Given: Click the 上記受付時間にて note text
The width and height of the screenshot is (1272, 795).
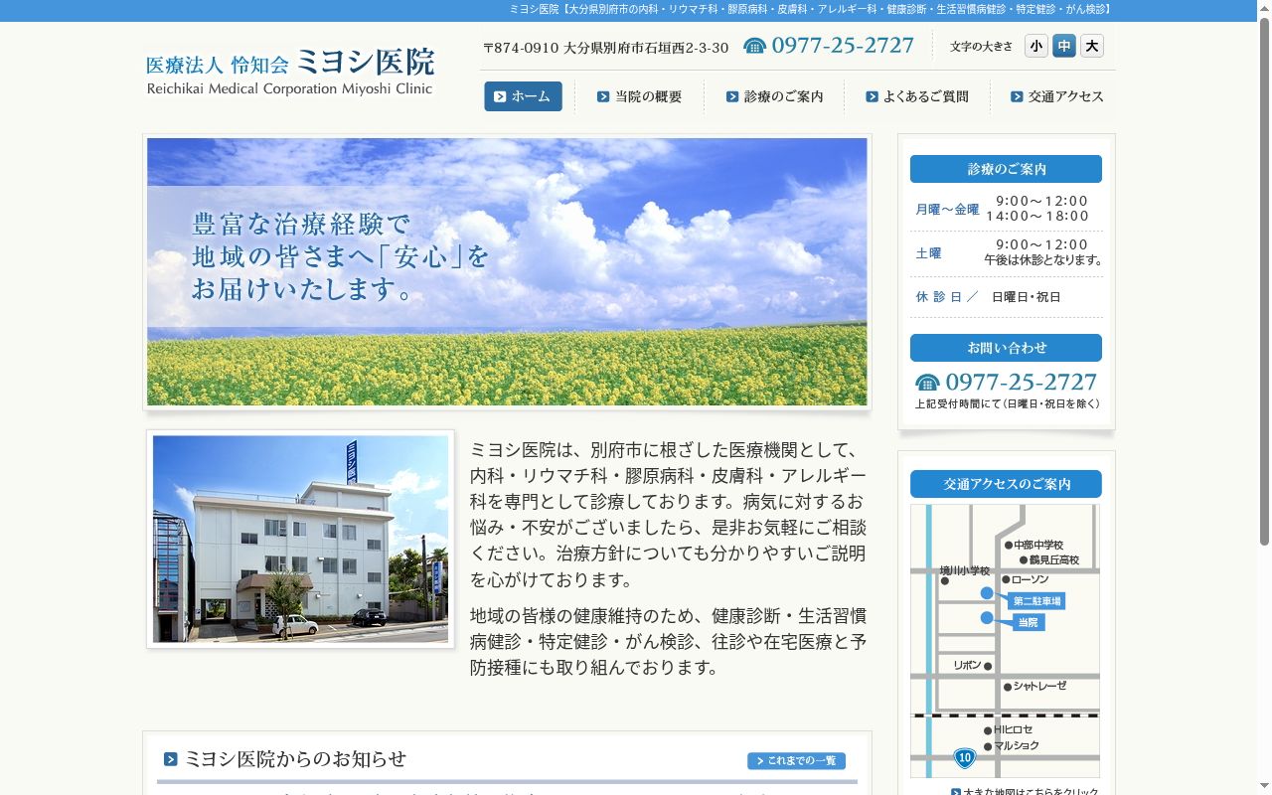Looking at the screenshot, I should (x=1007, y=404).
